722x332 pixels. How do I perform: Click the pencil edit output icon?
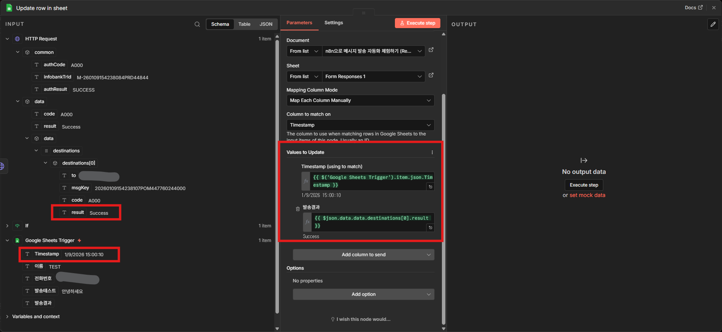click(713, 24)
